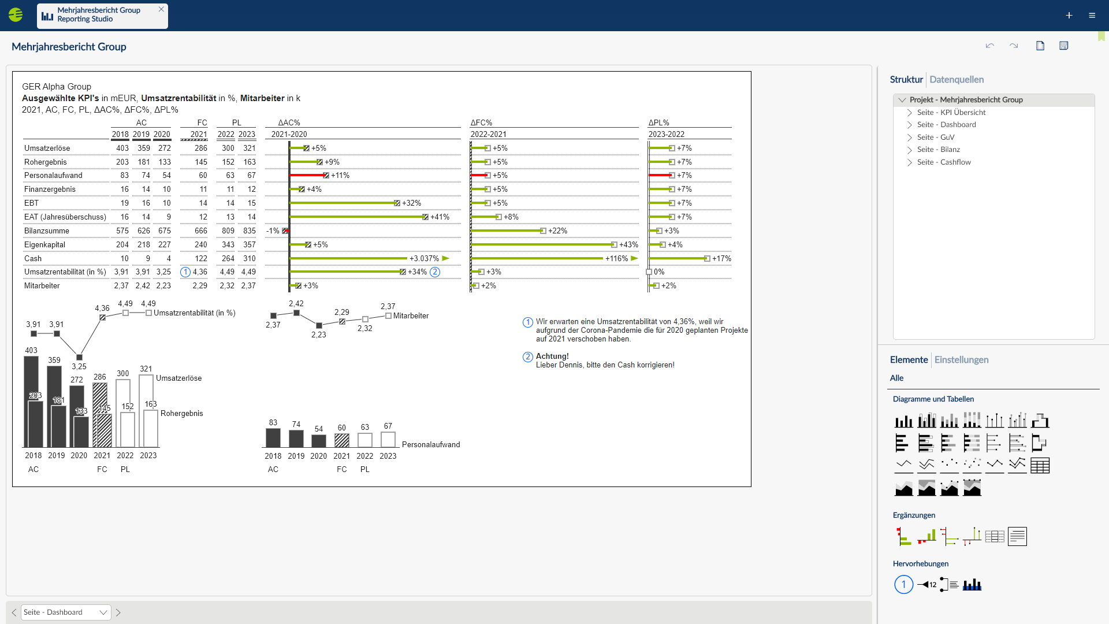Select the waterfall column chart icon
The height and width of the screenshot is (624, 1109).
[1040, 421]
